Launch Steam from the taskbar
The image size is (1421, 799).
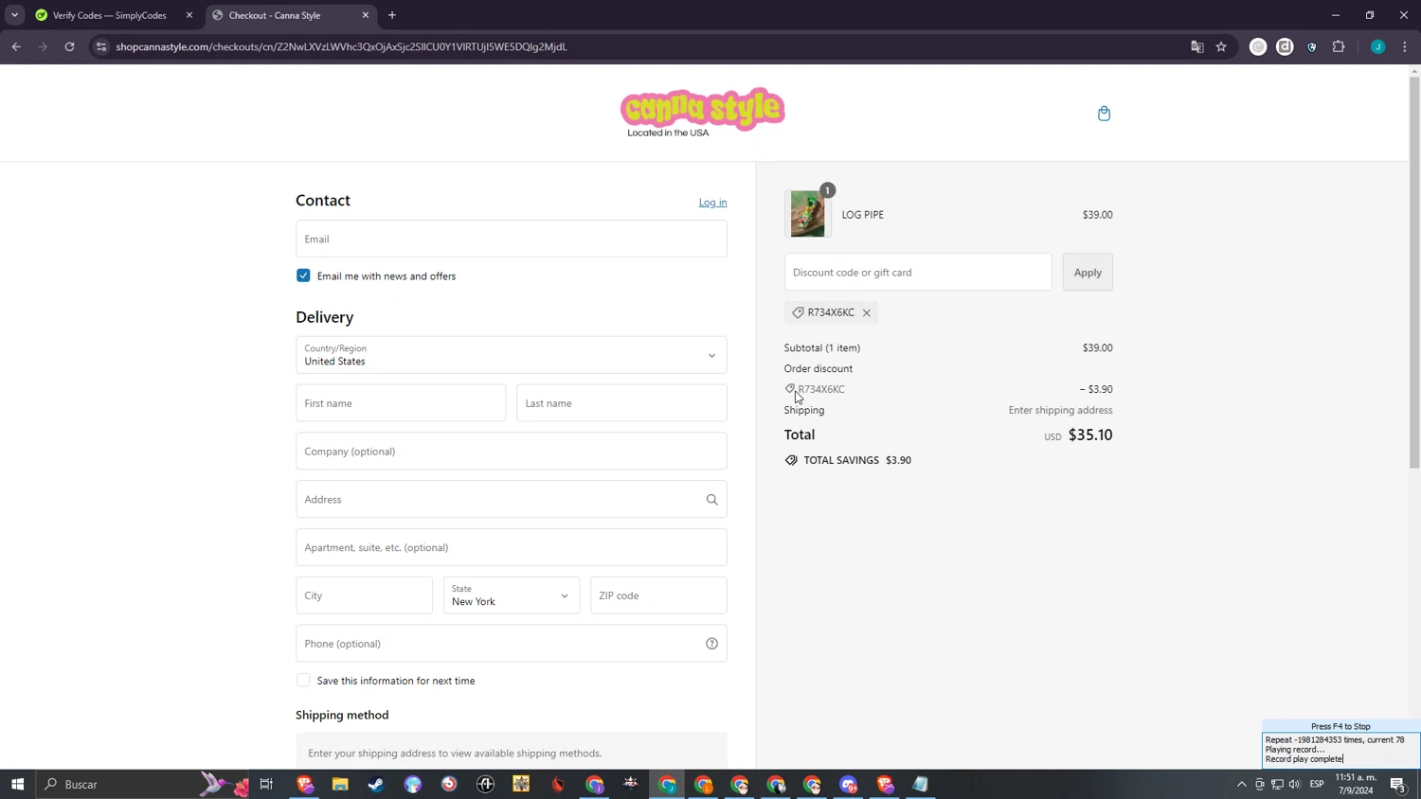(376, 784)
